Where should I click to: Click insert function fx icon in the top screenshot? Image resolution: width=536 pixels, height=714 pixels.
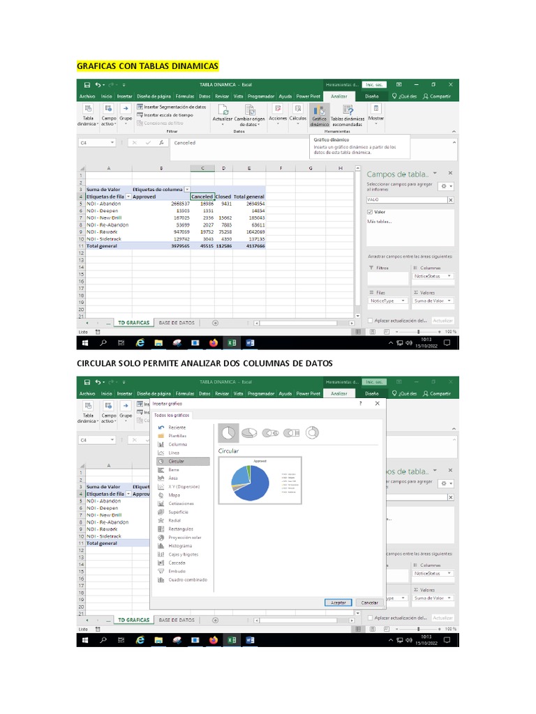(161, 142)
